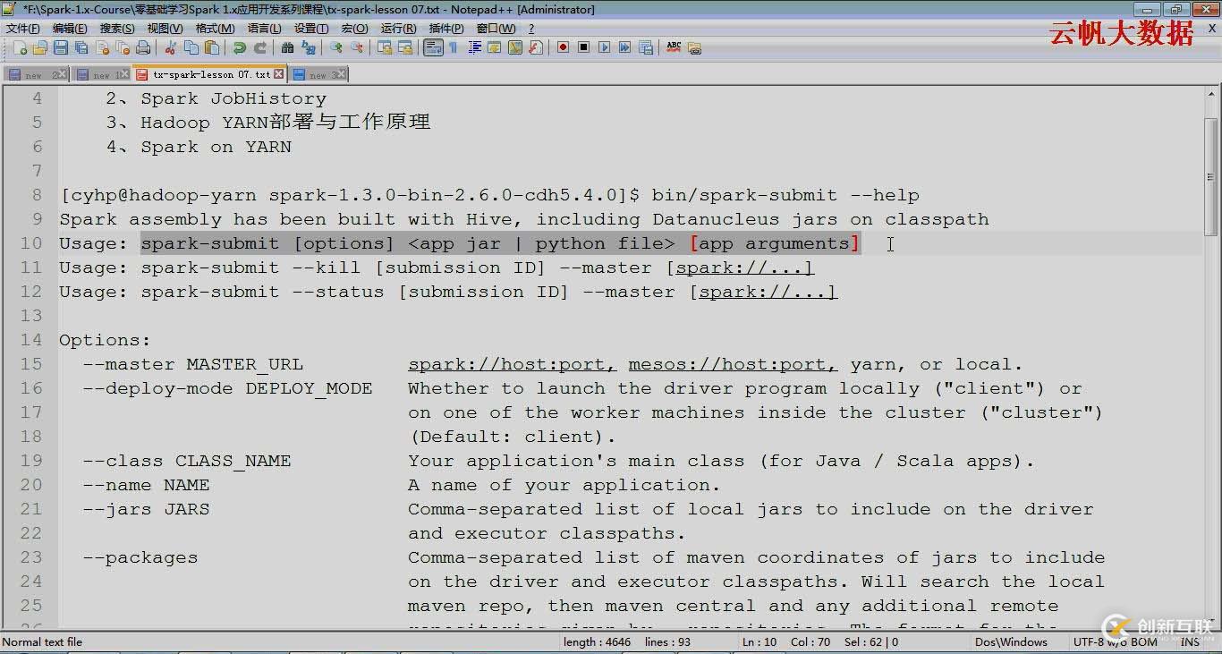The height and width of the screenshot is (654, 1222).
Task: Open the 文件(F) menu
Action: click(x=22, y=29)
